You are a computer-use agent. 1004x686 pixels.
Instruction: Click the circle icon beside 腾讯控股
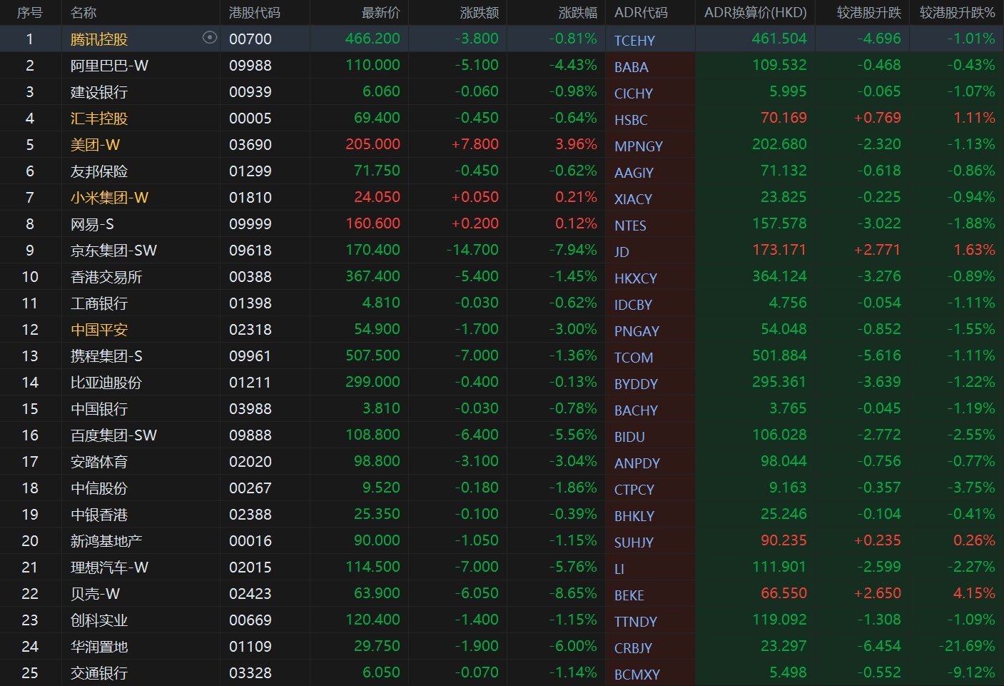tap(210, 38)
